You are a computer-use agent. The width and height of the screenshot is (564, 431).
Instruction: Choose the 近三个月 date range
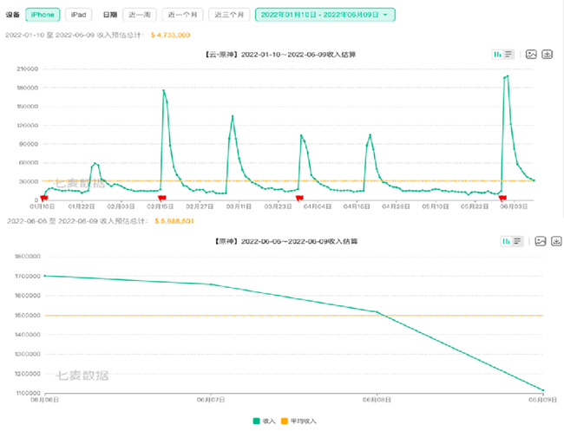click(229, 15)
